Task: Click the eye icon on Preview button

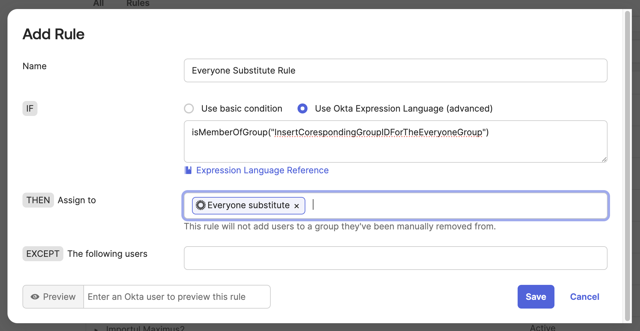Action: click(35, 297)
